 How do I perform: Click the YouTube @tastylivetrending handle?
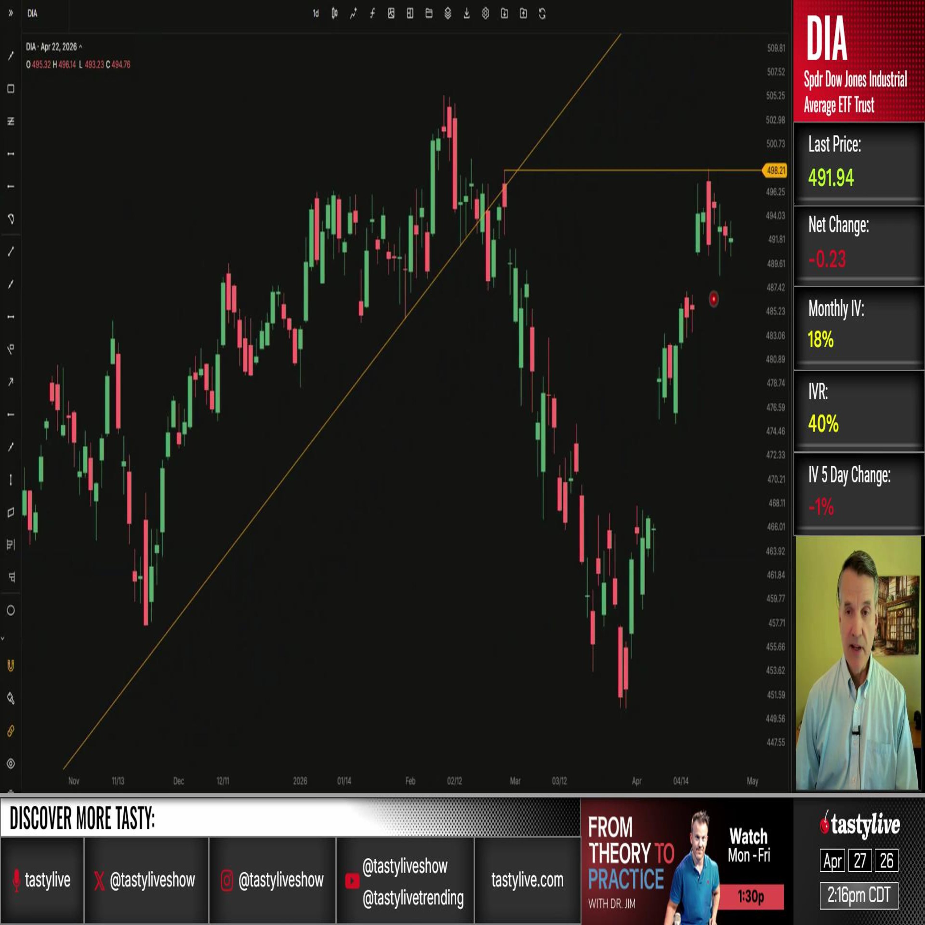click(x=413, y=898)
